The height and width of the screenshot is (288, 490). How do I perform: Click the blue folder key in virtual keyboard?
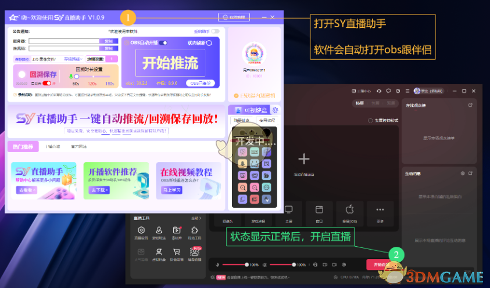point(266,175)
